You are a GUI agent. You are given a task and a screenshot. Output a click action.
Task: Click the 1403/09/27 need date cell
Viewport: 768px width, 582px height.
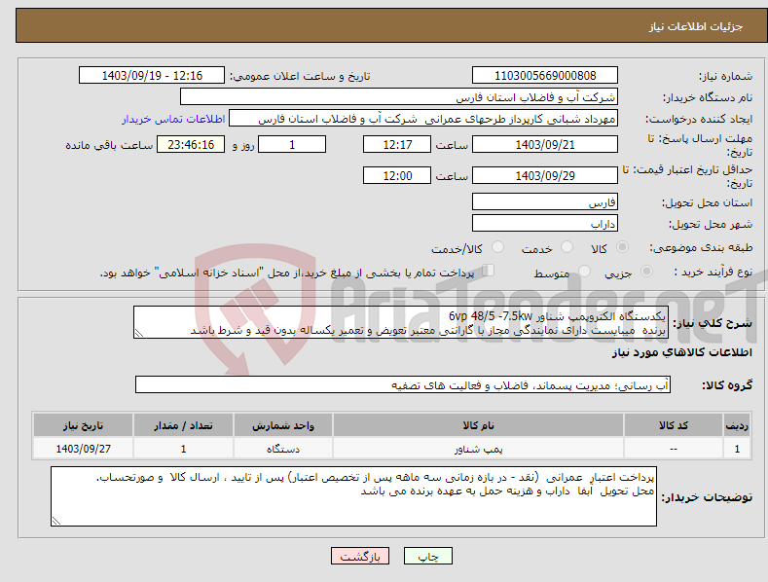(x=84, y=449)
